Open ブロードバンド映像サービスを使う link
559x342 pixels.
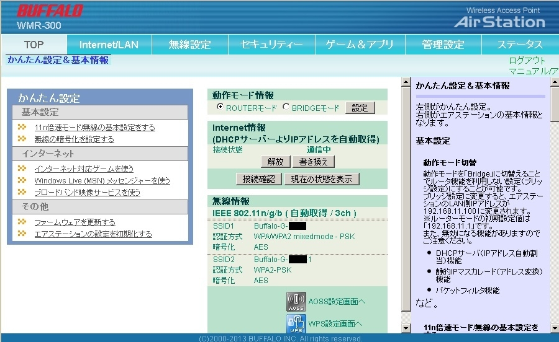[x=88, y=192]
